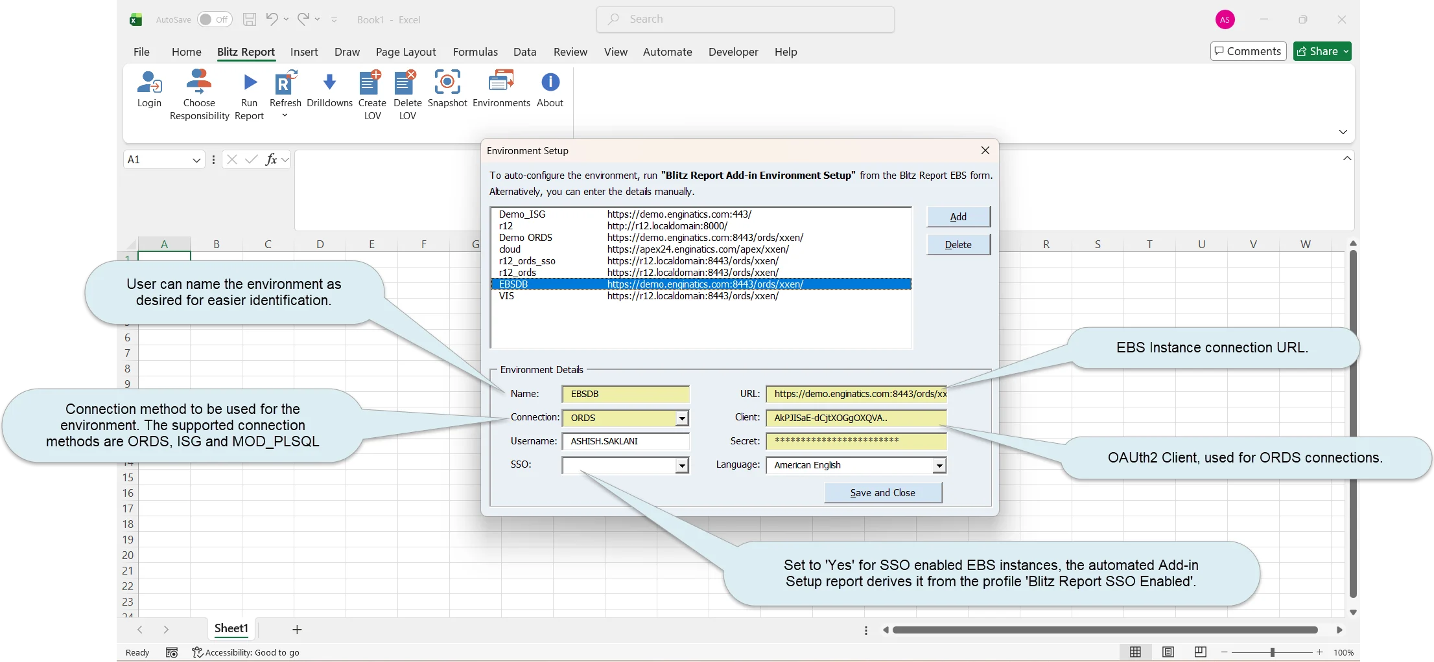Viewport: 1434px width, 662px height.
Task: Toggle the AutoSave switch
Action: pyautogui.click(x=213, y=19)
